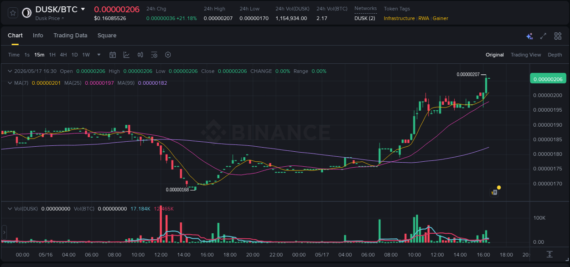Reset chart scale icon at bottom right
Viewport: 570px width, 267px height.
pyautogui.click(x=550, y=254)
